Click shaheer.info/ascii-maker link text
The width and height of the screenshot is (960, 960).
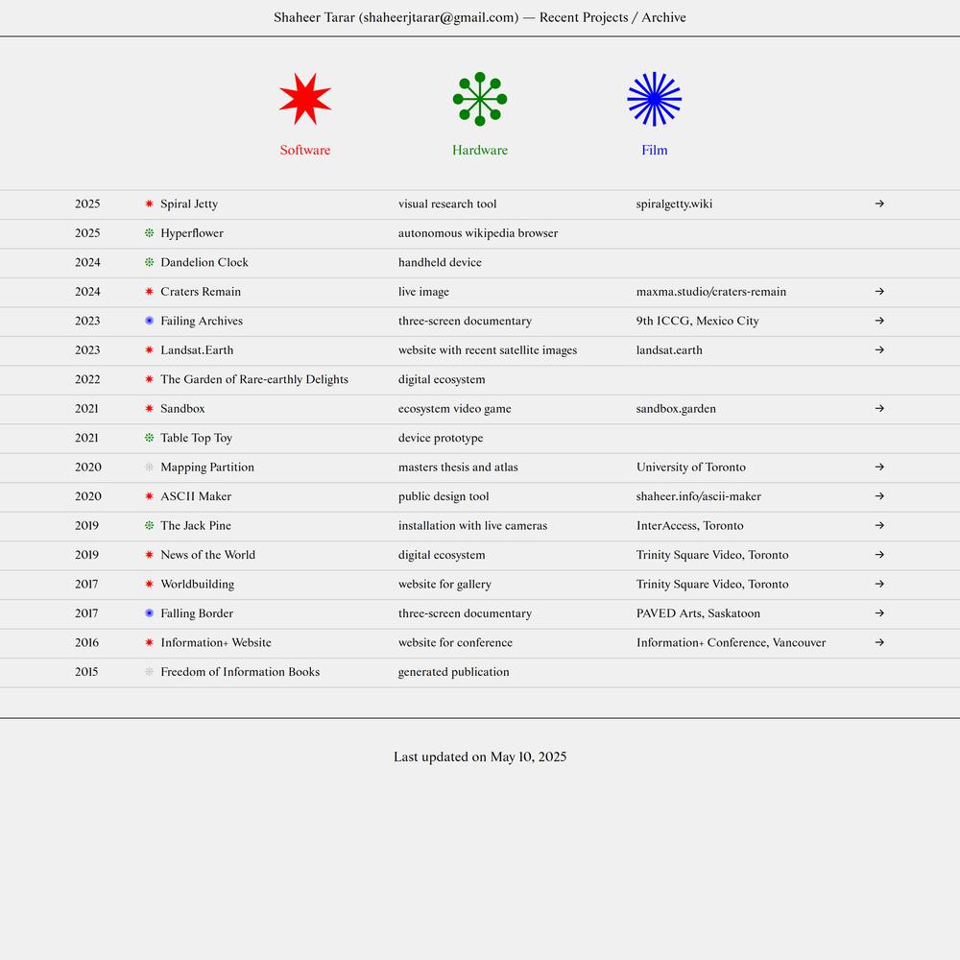click(x=699, y=496)
